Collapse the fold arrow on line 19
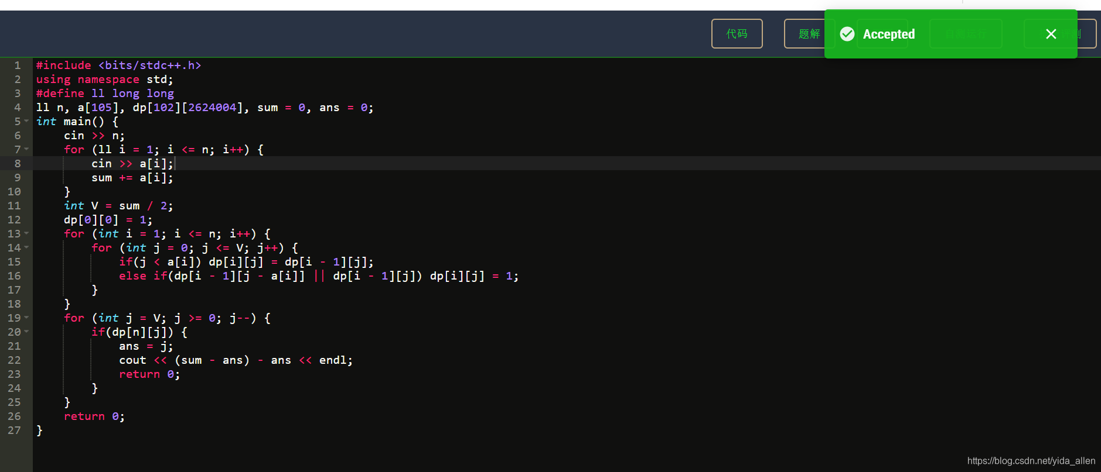Screen dimensions: 1101x472 click(26, 318)
